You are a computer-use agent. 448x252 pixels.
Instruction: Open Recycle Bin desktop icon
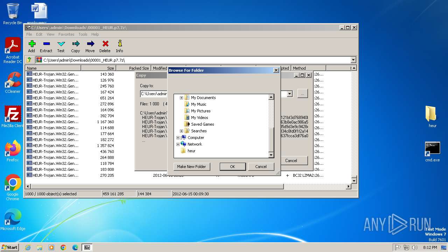(13, 14)
